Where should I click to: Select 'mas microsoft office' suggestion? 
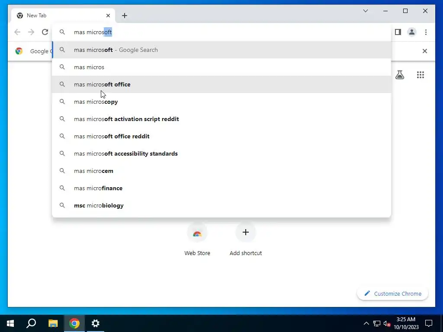coord(222,84)
